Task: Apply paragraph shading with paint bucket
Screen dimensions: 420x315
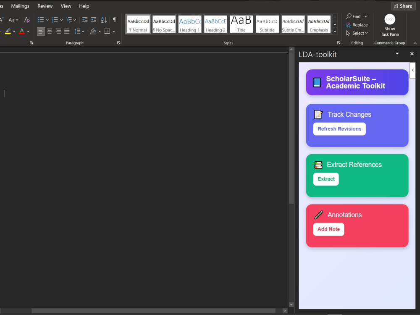Action: 93,31
